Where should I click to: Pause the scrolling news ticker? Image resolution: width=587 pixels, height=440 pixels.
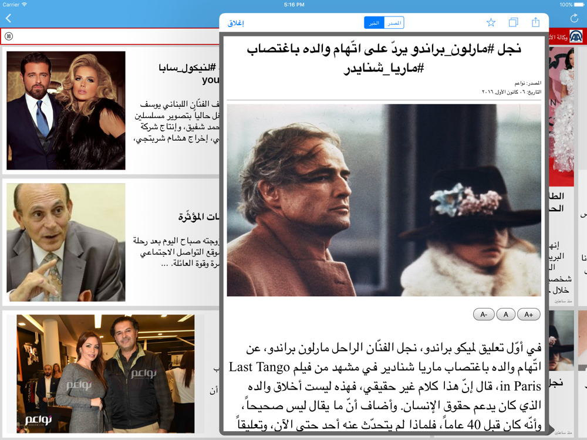[9, 36]
